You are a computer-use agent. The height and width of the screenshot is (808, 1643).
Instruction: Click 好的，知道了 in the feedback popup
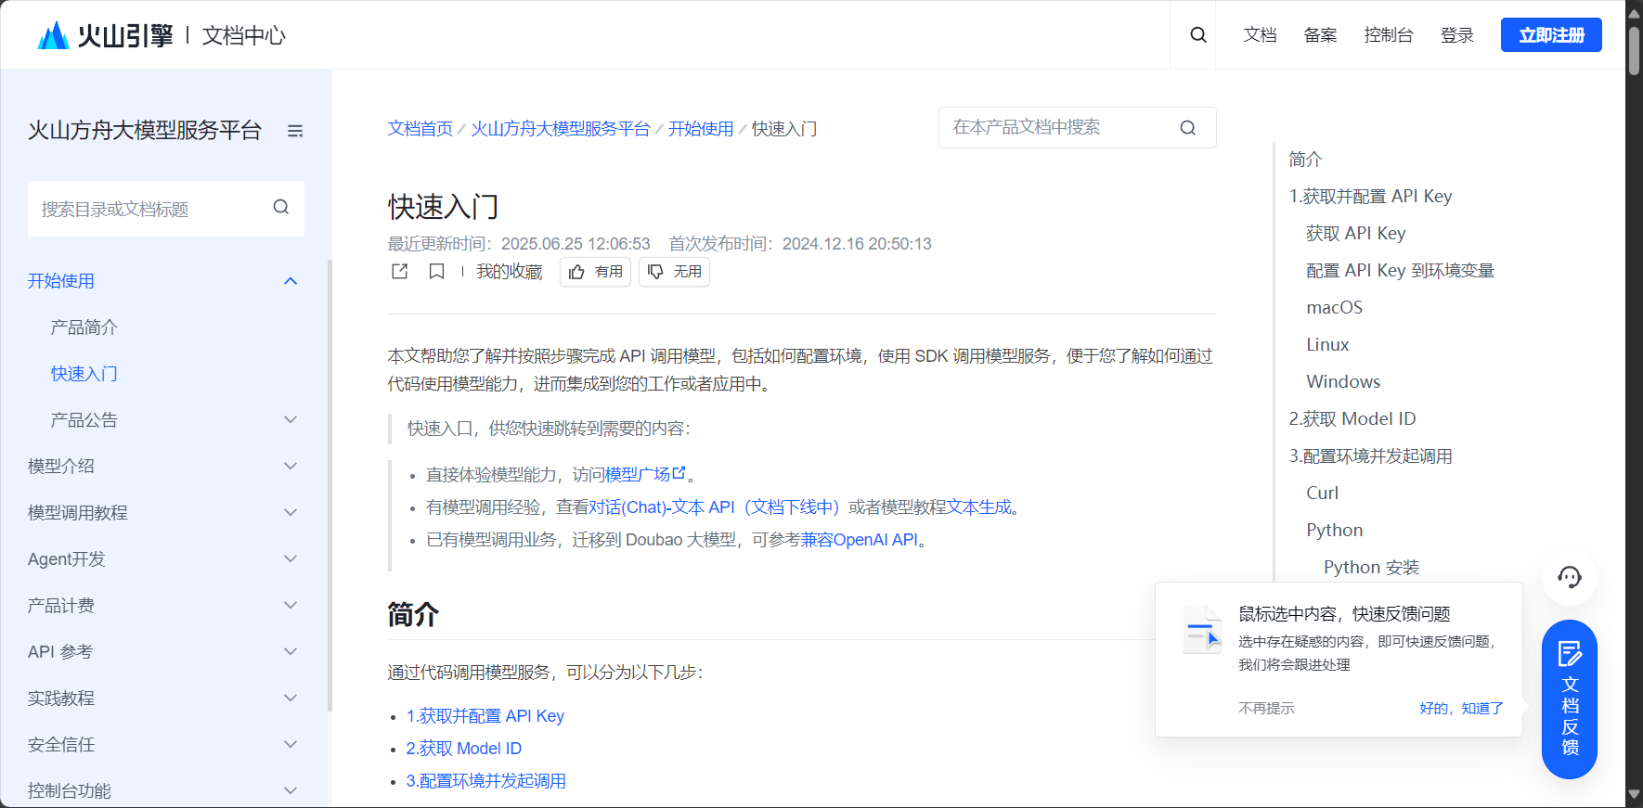pyautogui.click(x=1461, y=709)
